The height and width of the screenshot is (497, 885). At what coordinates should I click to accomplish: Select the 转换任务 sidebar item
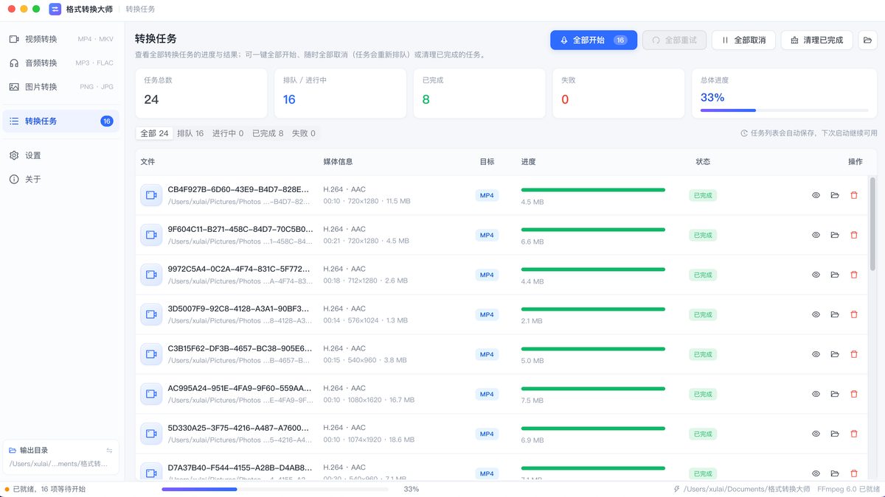(62, 121)
